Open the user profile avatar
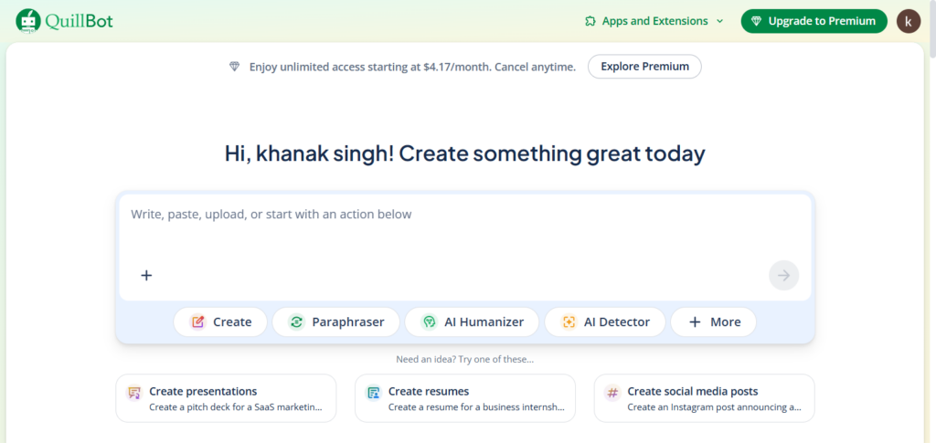Image resolution: width=936 pixels, height=443 pixels. 909,21
